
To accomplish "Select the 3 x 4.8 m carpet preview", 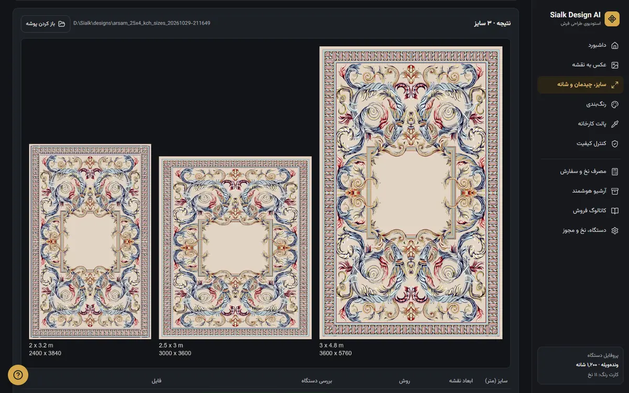I will tap(411, 193).
